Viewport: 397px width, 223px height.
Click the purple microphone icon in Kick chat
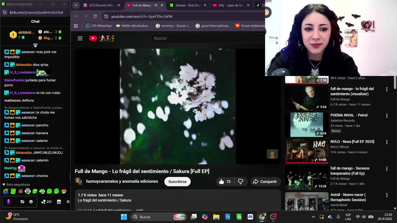8,202
